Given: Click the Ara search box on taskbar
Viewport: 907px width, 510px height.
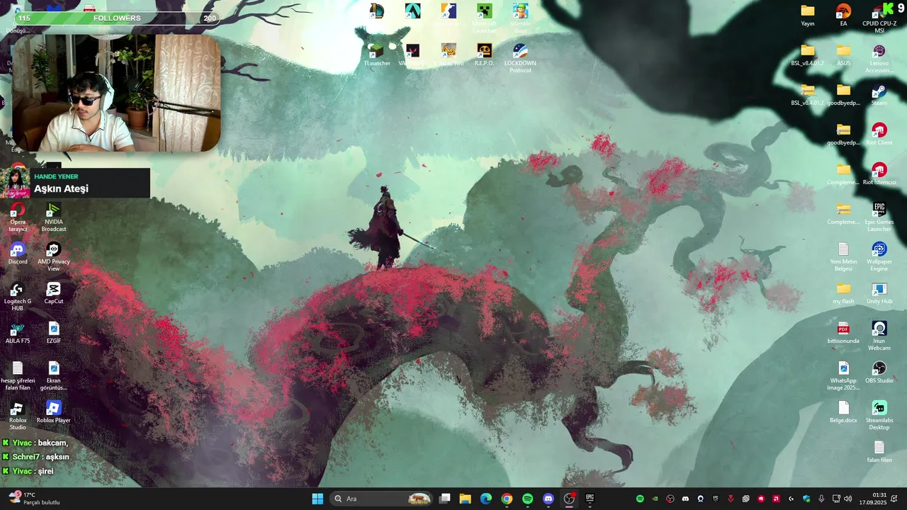Looking at the screenshot, I should 382,499.
